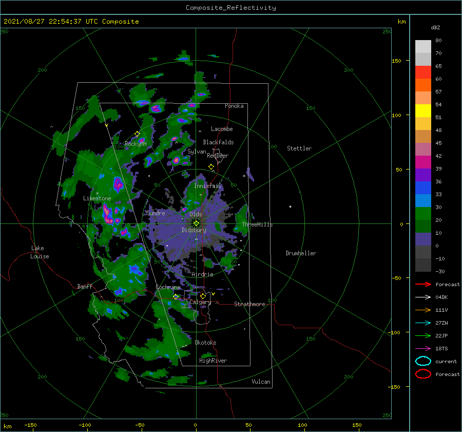
Task: Click the red forecast arrow in legend
Action: tap(423, 284)
